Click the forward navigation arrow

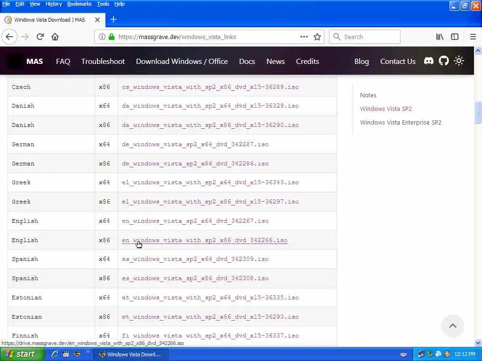(x=25, y=37)
